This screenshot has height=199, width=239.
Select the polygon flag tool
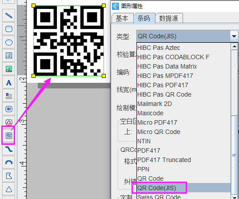(9, 176)
